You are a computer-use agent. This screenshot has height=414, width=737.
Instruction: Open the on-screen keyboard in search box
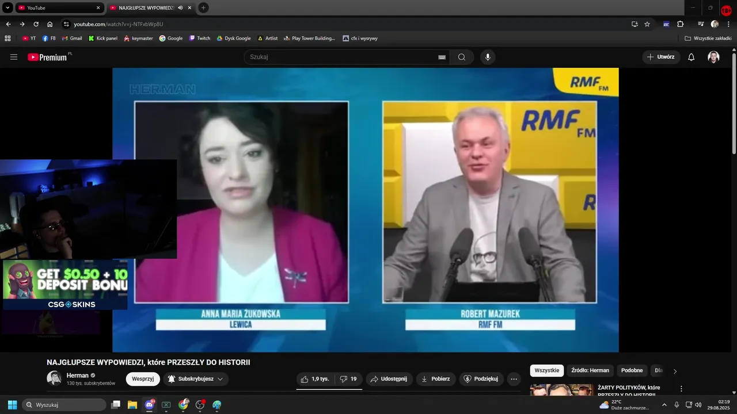pyautogui.click(x=442, y=57)
